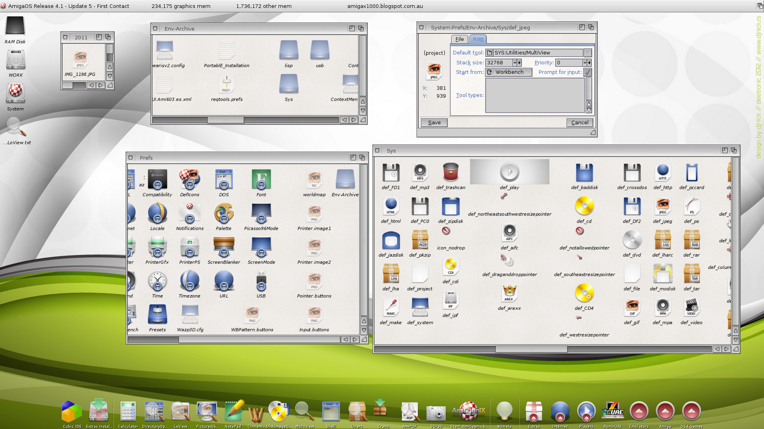Click the Tool types list area
The width and height of the screenshot is (764, 429).
(x=535, y=95)
